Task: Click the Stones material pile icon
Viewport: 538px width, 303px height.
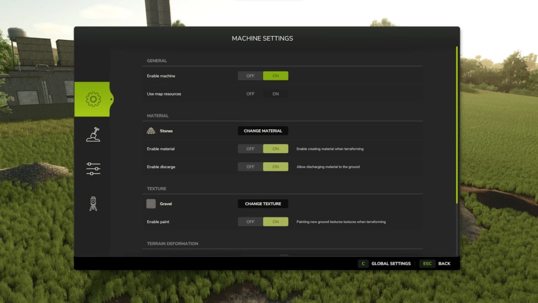Action: click(151, 131)
